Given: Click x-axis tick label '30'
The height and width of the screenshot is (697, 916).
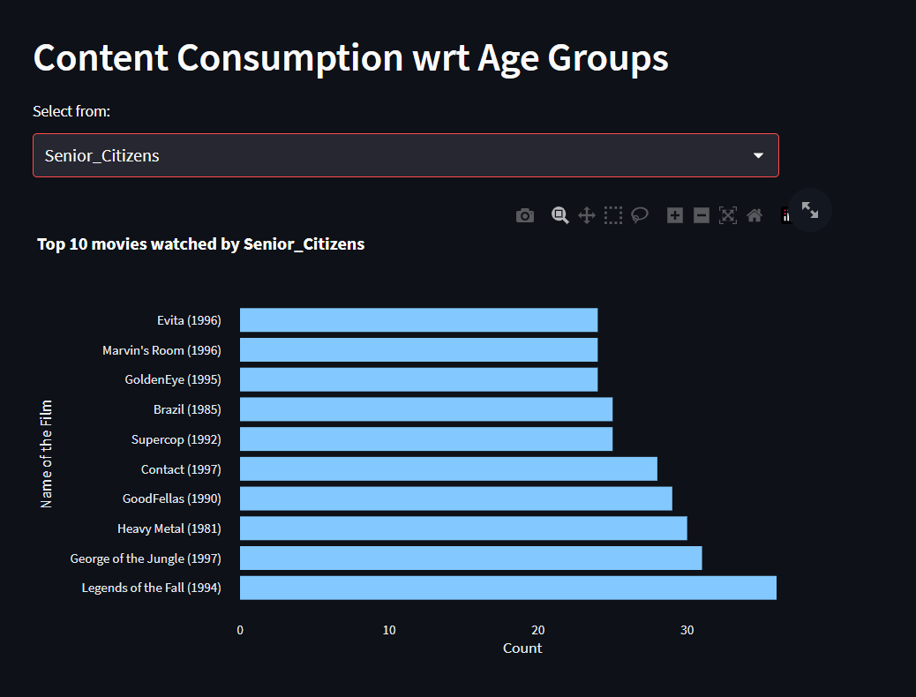Looking at the screenshot, I should tap(687, 630).
